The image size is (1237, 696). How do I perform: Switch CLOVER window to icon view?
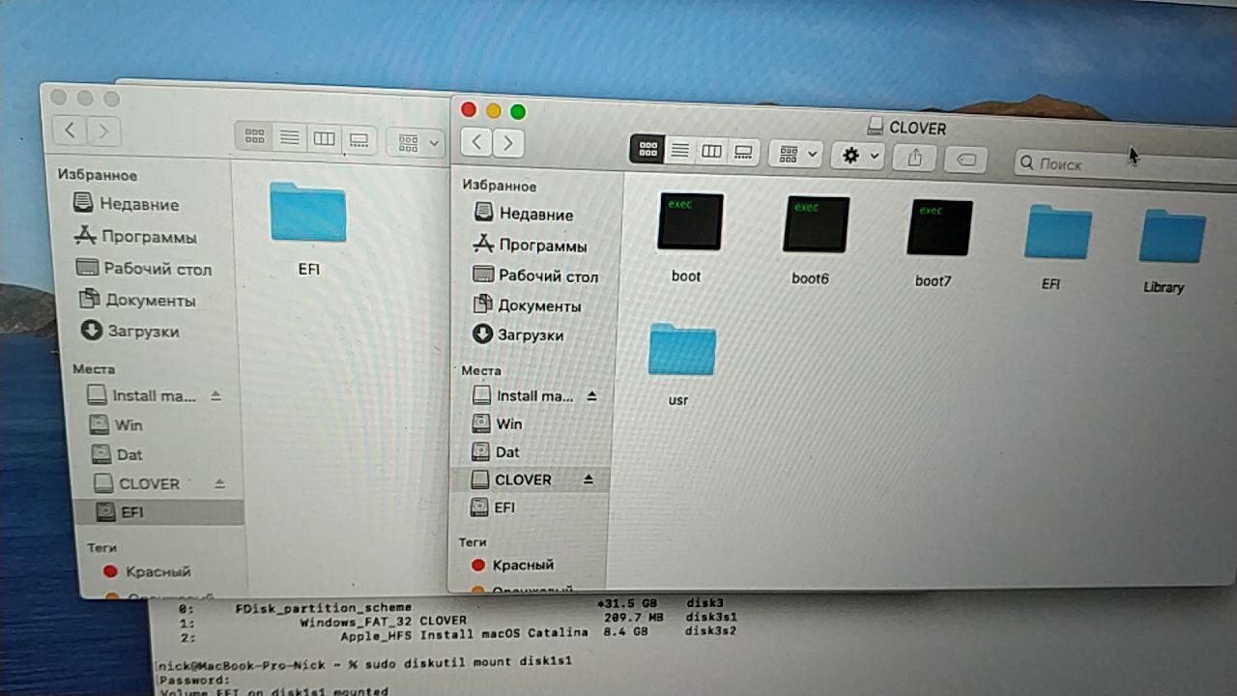(x=647, y=150)
